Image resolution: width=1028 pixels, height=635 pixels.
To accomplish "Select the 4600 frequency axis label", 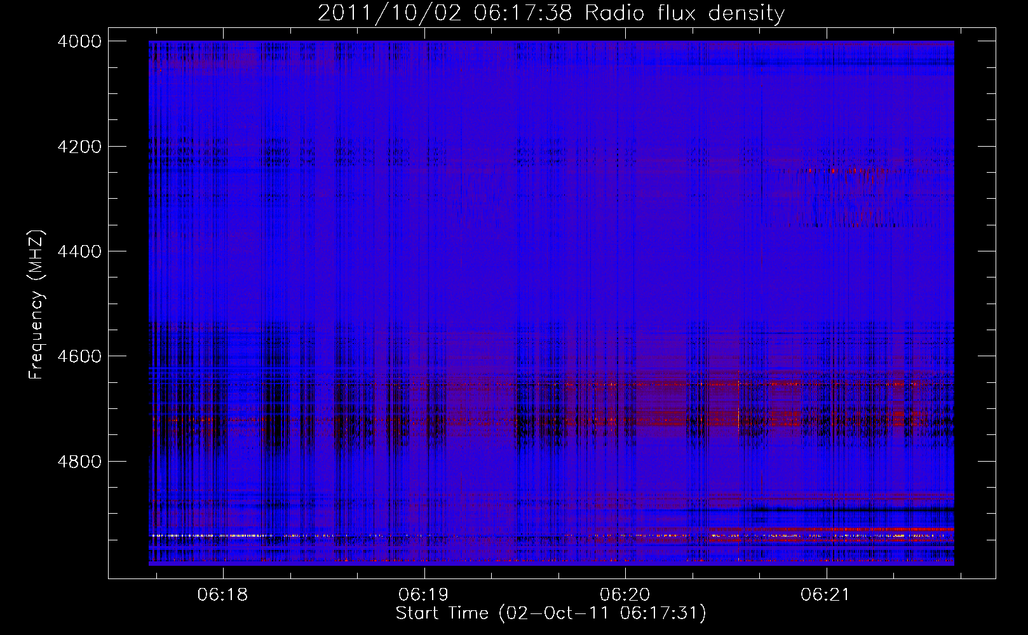I will click(79, 356).
